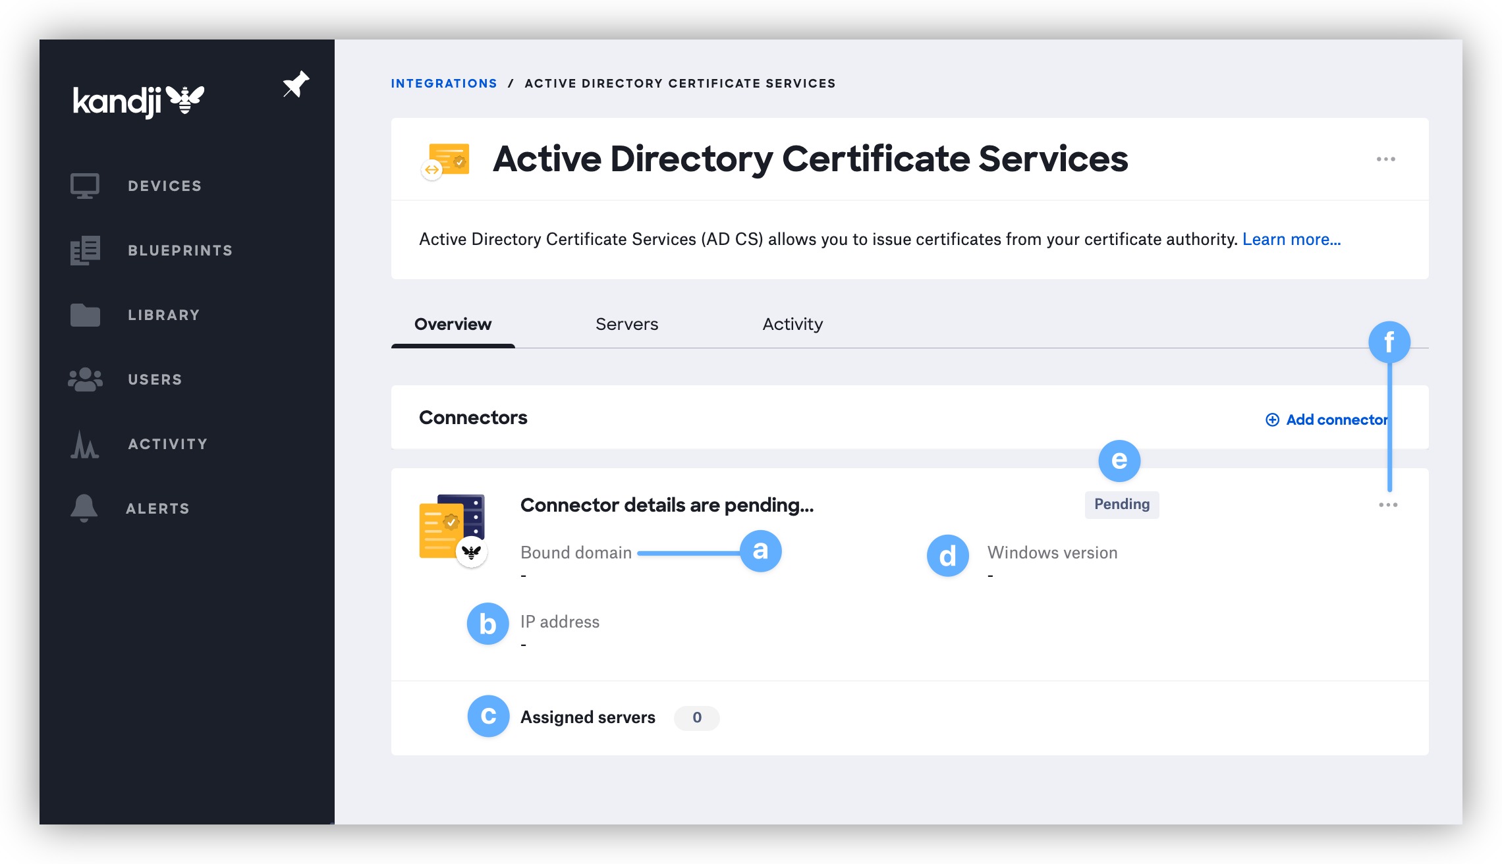The image size is (1502, 864).
Task: Open the pending connector's ellipsis menu
Action: tap(1388, 504)
